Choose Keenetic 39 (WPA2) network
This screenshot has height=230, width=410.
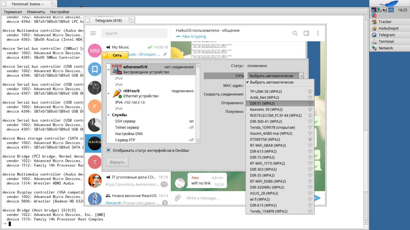click(280, 109)
